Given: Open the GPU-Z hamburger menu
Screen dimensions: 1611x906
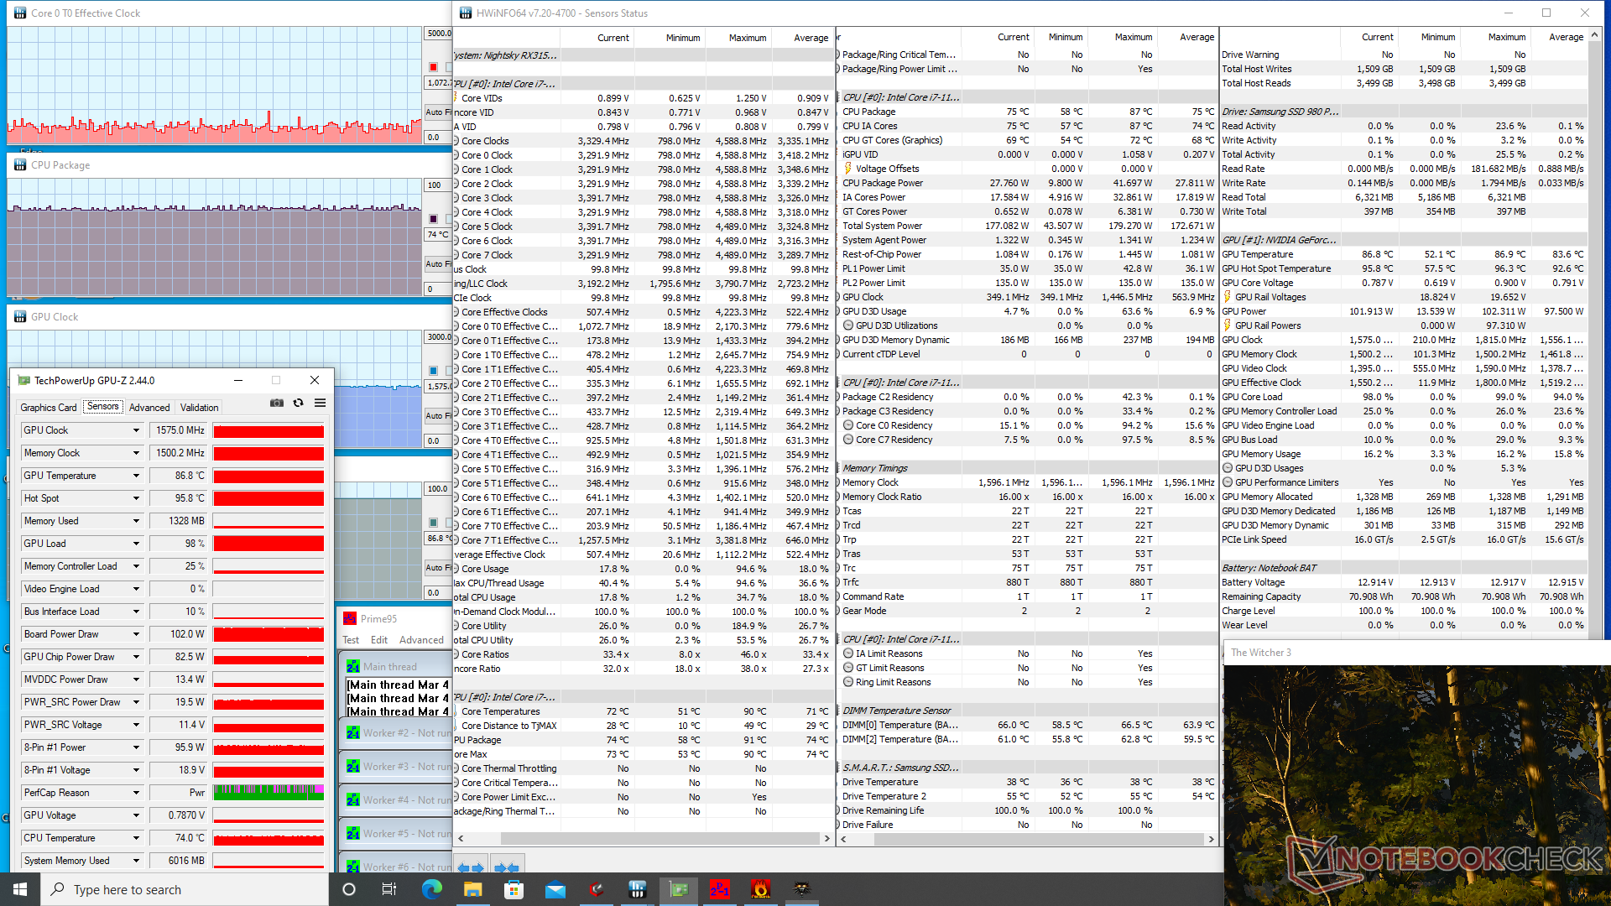Looking at the screenshot, I should pyautogui.click(x=320, y=403).
